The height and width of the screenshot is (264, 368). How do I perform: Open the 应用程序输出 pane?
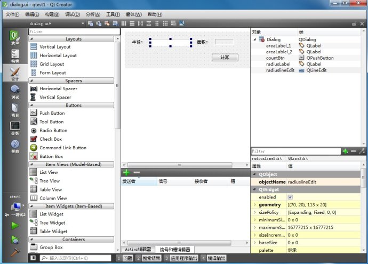tap(181, 258)
